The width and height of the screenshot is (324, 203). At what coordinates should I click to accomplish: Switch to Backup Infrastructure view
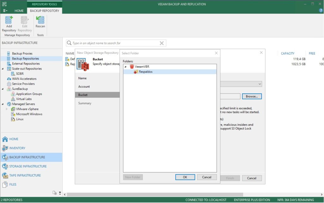[31, 157]
